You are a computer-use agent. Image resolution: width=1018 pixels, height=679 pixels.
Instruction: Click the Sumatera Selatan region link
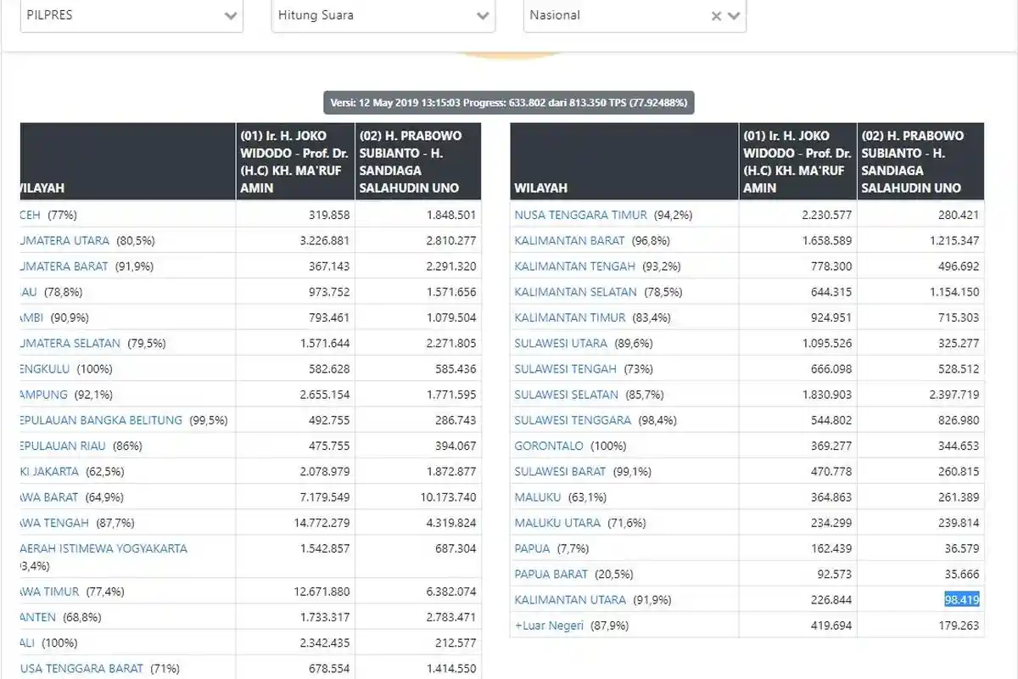(72, 344)
